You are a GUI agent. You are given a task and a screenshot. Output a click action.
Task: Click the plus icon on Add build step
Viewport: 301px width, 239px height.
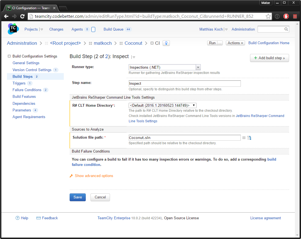[256, 58]
